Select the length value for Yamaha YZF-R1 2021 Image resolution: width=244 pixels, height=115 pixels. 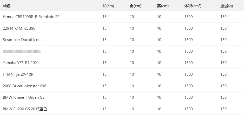pos(104,63)
